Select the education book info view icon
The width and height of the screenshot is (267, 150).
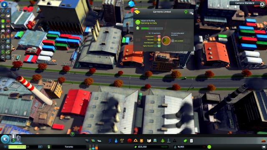coord(8,16)
